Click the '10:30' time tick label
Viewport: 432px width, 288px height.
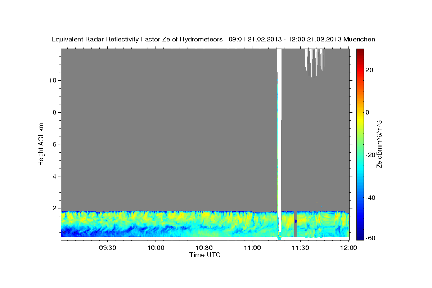[204, 248]
